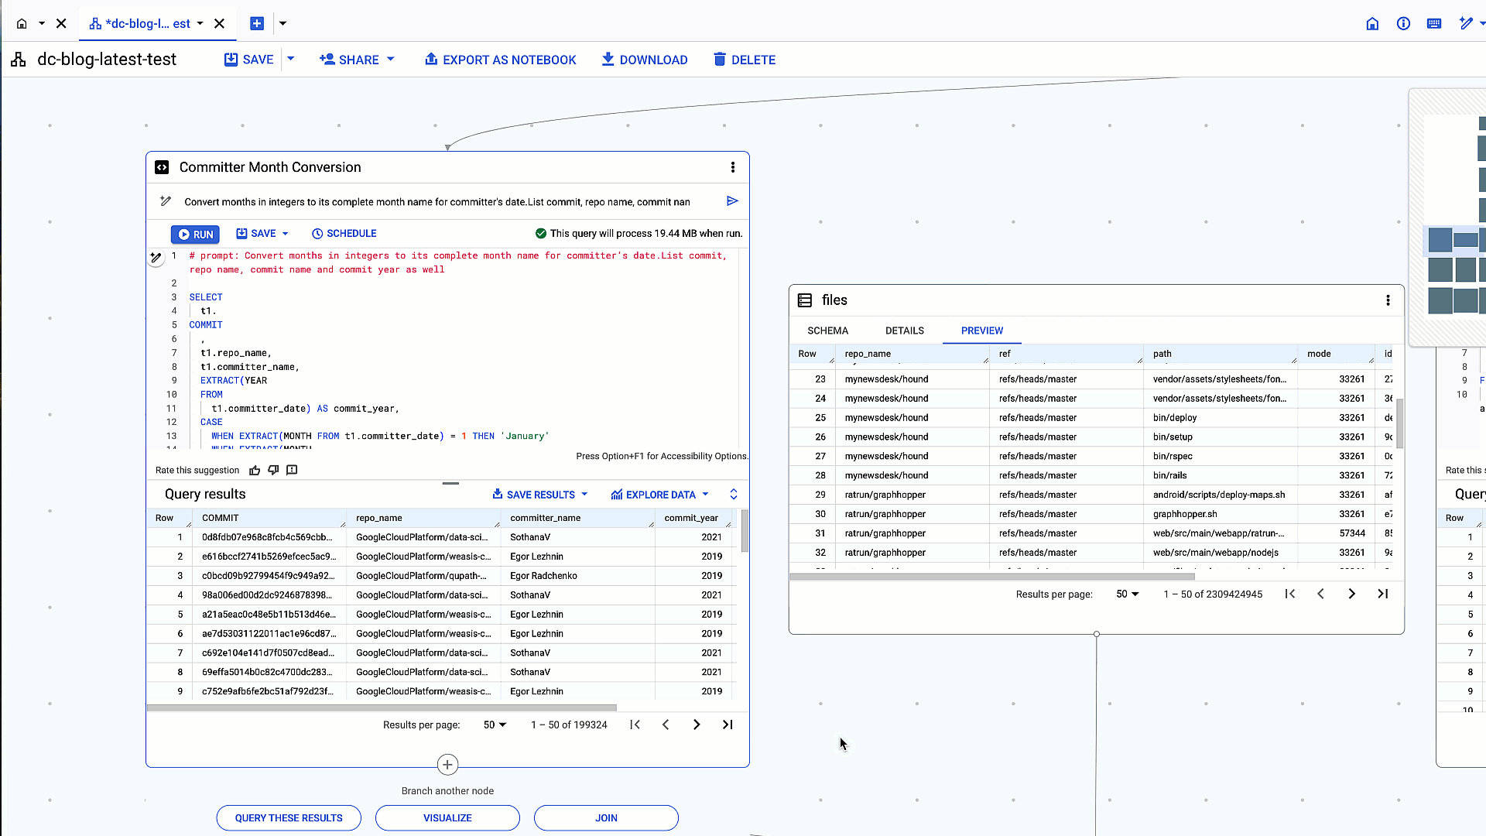Click the pencil edit icon on query prompt
1486x836 pixels.
(166, 201)
